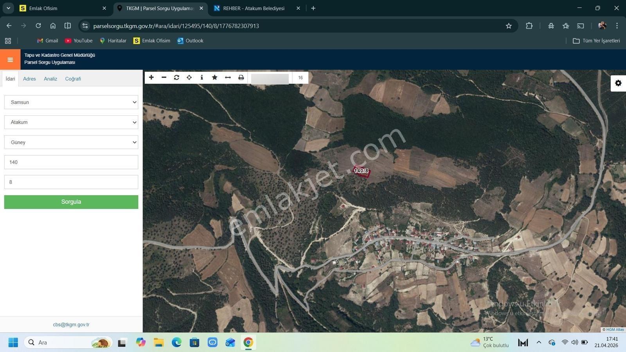The image size is (626, 352).
Task: Expand the Atakum district dropdown
Action: [x=71, y=122]
